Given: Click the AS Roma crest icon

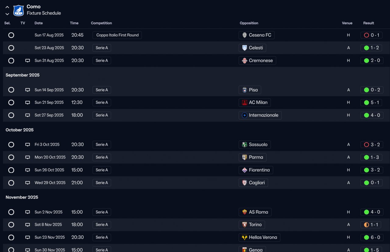Looking at the screenshot, I should tap(244, 212).
